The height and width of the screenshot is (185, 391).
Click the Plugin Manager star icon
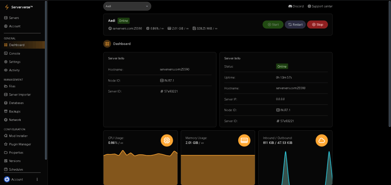click(6, 144)
